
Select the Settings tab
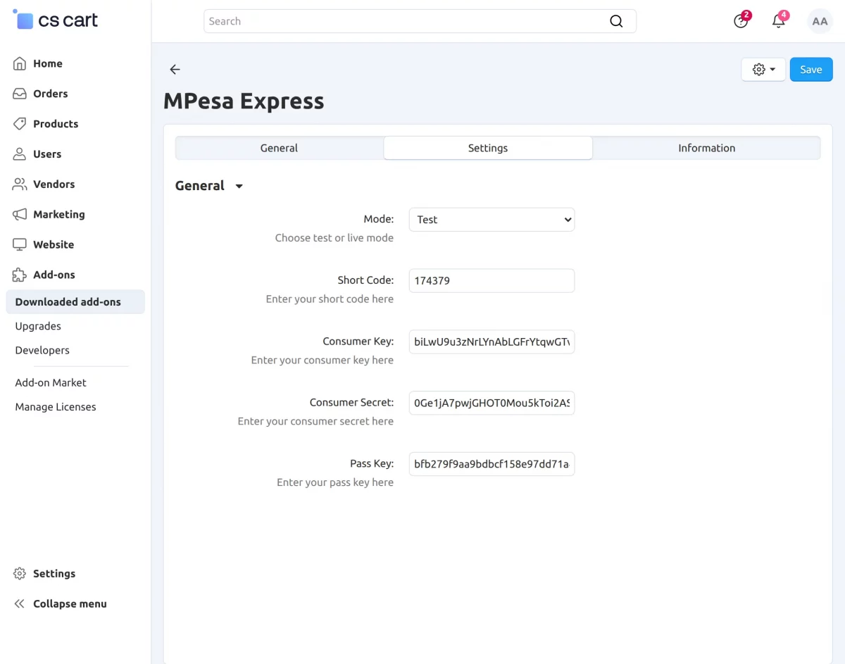(488, 148)
